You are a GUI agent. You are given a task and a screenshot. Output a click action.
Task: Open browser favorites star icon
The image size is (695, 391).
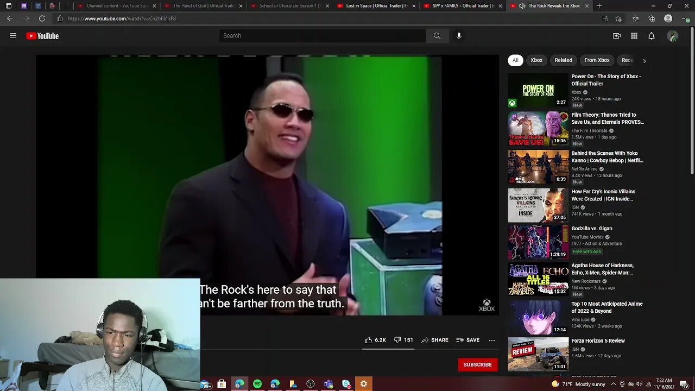(x=635, y=18)
